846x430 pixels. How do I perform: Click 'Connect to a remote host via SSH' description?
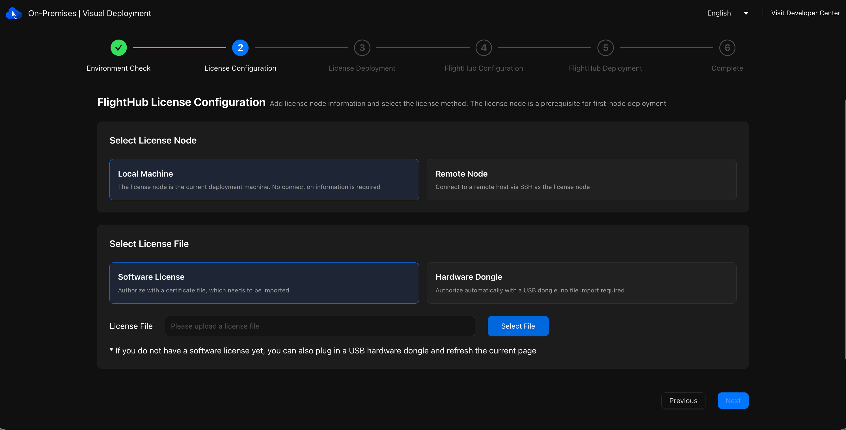(x=512, y=187)
